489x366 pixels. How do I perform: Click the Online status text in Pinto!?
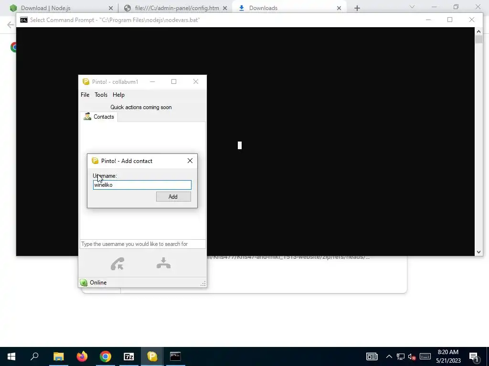98,282
